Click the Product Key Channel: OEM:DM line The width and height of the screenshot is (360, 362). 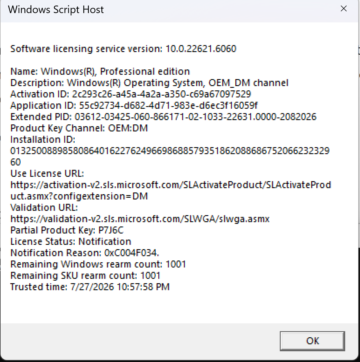[x=79, y=128]
